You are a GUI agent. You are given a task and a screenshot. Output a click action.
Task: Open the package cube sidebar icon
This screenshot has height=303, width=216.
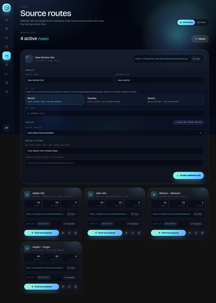coord(6,29)
